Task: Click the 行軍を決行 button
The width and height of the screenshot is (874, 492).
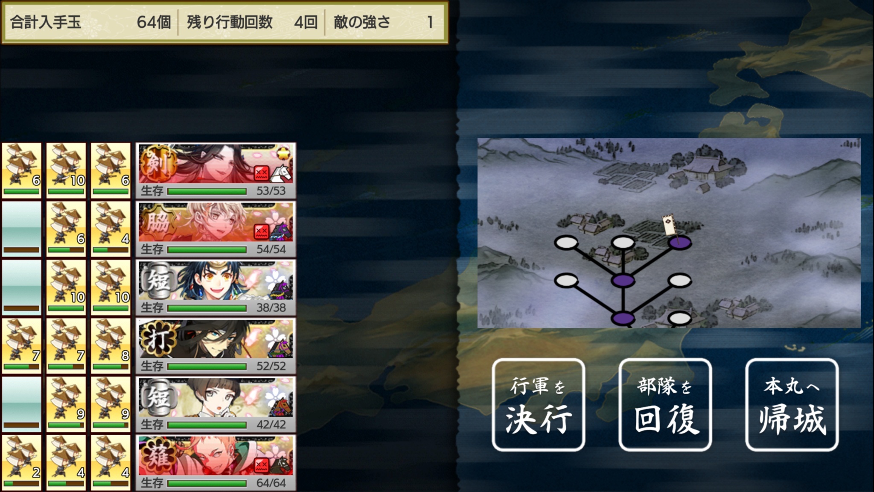Action: (x=538, y=404)
